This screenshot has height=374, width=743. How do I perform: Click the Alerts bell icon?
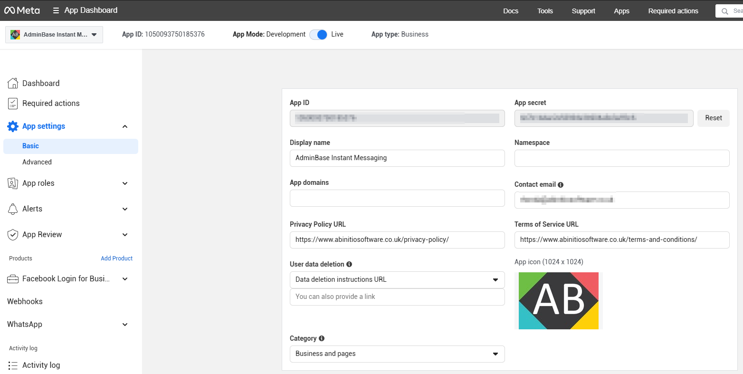pyautogui.click(x=13, y=209)
